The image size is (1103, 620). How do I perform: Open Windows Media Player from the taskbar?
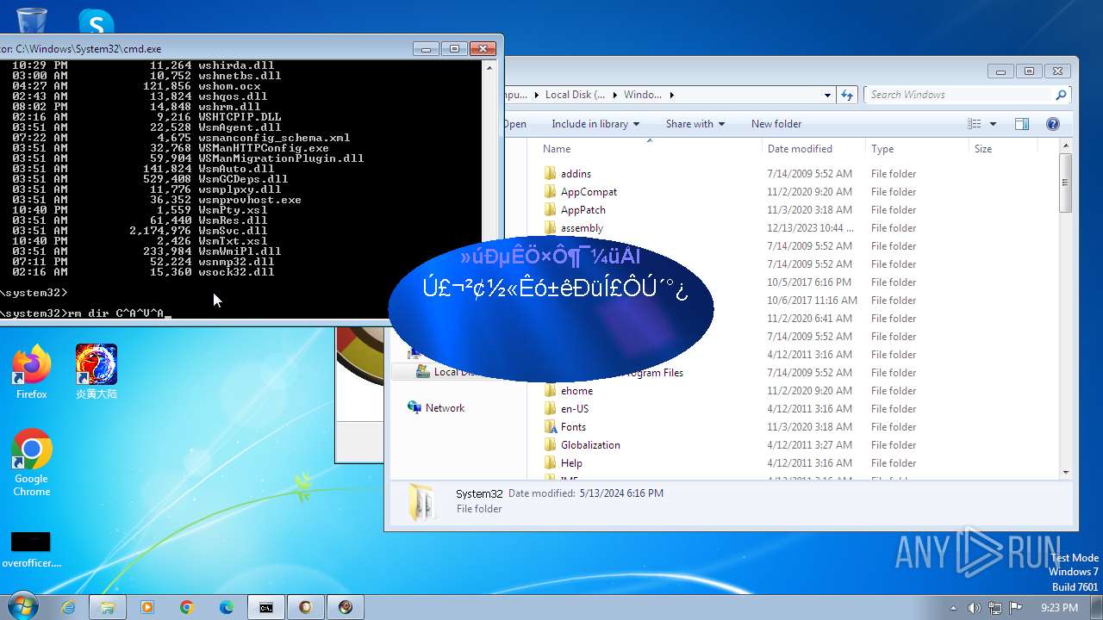click(146, 607)
